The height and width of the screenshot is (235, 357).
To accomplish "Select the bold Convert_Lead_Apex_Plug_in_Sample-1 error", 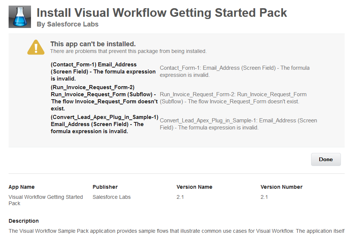I will tap(105, 124).
